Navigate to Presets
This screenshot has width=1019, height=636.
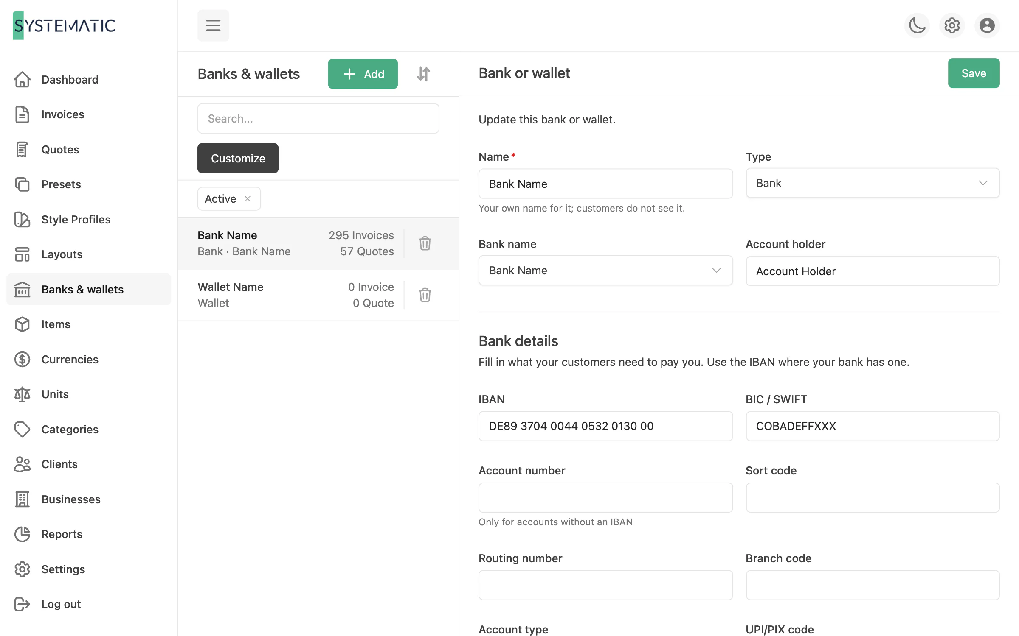(88, 184)
